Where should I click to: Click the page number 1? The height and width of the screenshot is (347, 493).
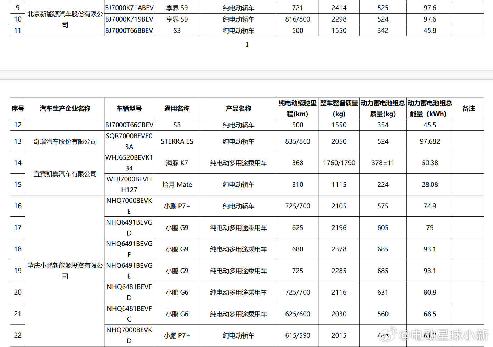tap(247, 45)
